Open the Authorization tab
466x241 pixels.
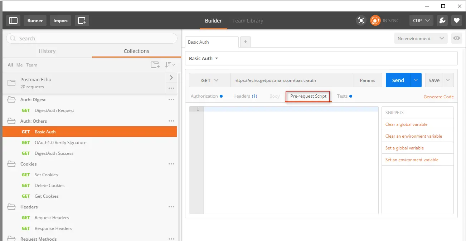tap(207, 96)
